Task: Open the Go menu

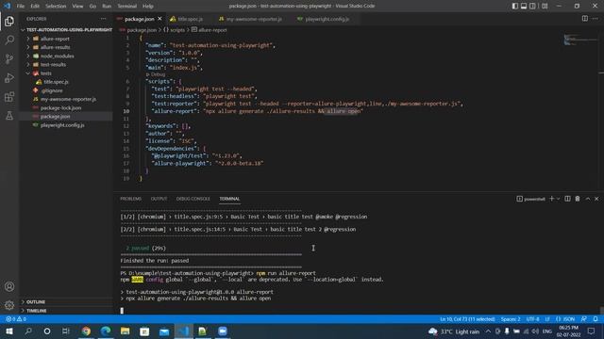Action: point(92,6)
